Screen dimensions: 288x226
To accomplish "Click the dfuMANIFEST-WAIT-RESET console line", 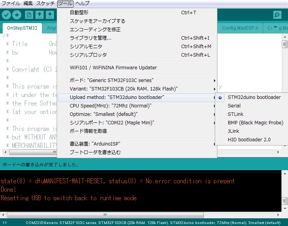I will pyautogui.click(x=118, y=181).
